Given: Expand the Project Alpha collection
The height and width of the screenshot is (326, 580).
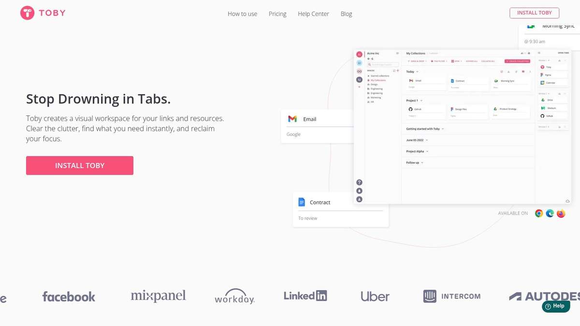Looking at the screenshot, I should pos(427,152).
